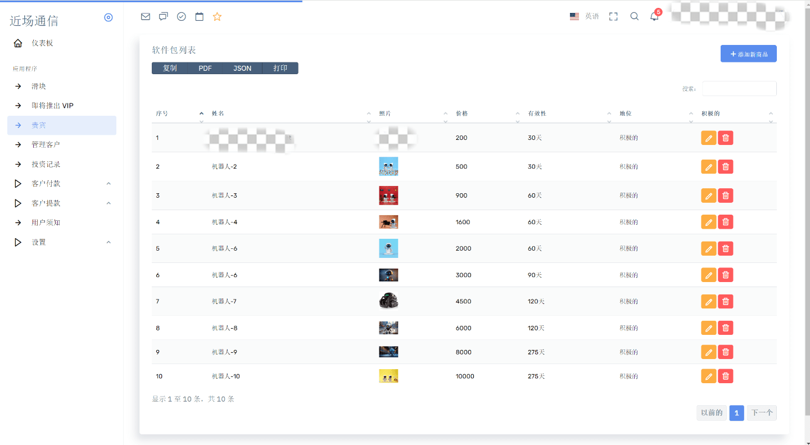Click the star favorites icon
The image size is (810, 445).
[x=217, y=16]
